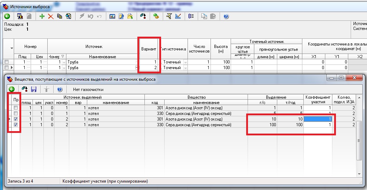Click the green back arrow in main toolbar
This screenshot has height=190, width=367.
(7, 16)
